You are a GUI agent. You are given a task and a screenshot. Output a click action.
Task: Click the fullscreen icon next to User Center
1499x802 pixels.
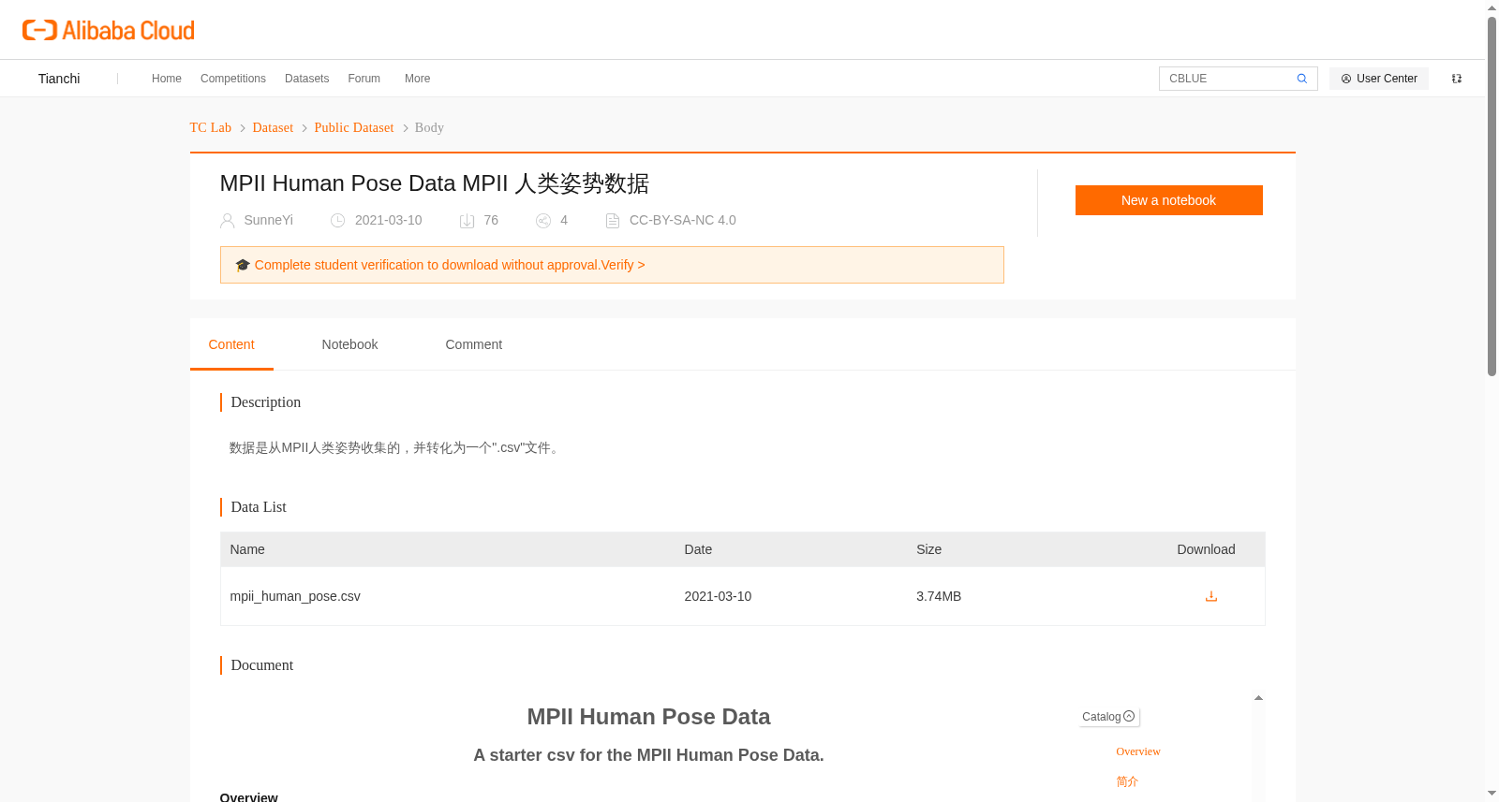[1457, 79]
